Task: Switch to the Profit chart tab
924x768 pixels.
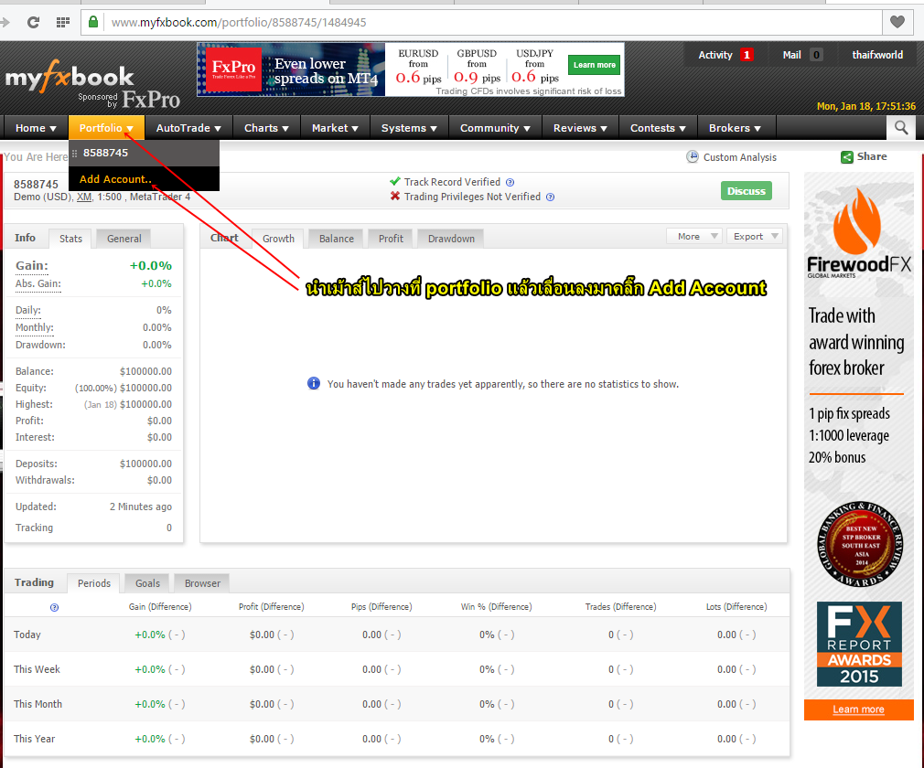Action: (391, 239)
